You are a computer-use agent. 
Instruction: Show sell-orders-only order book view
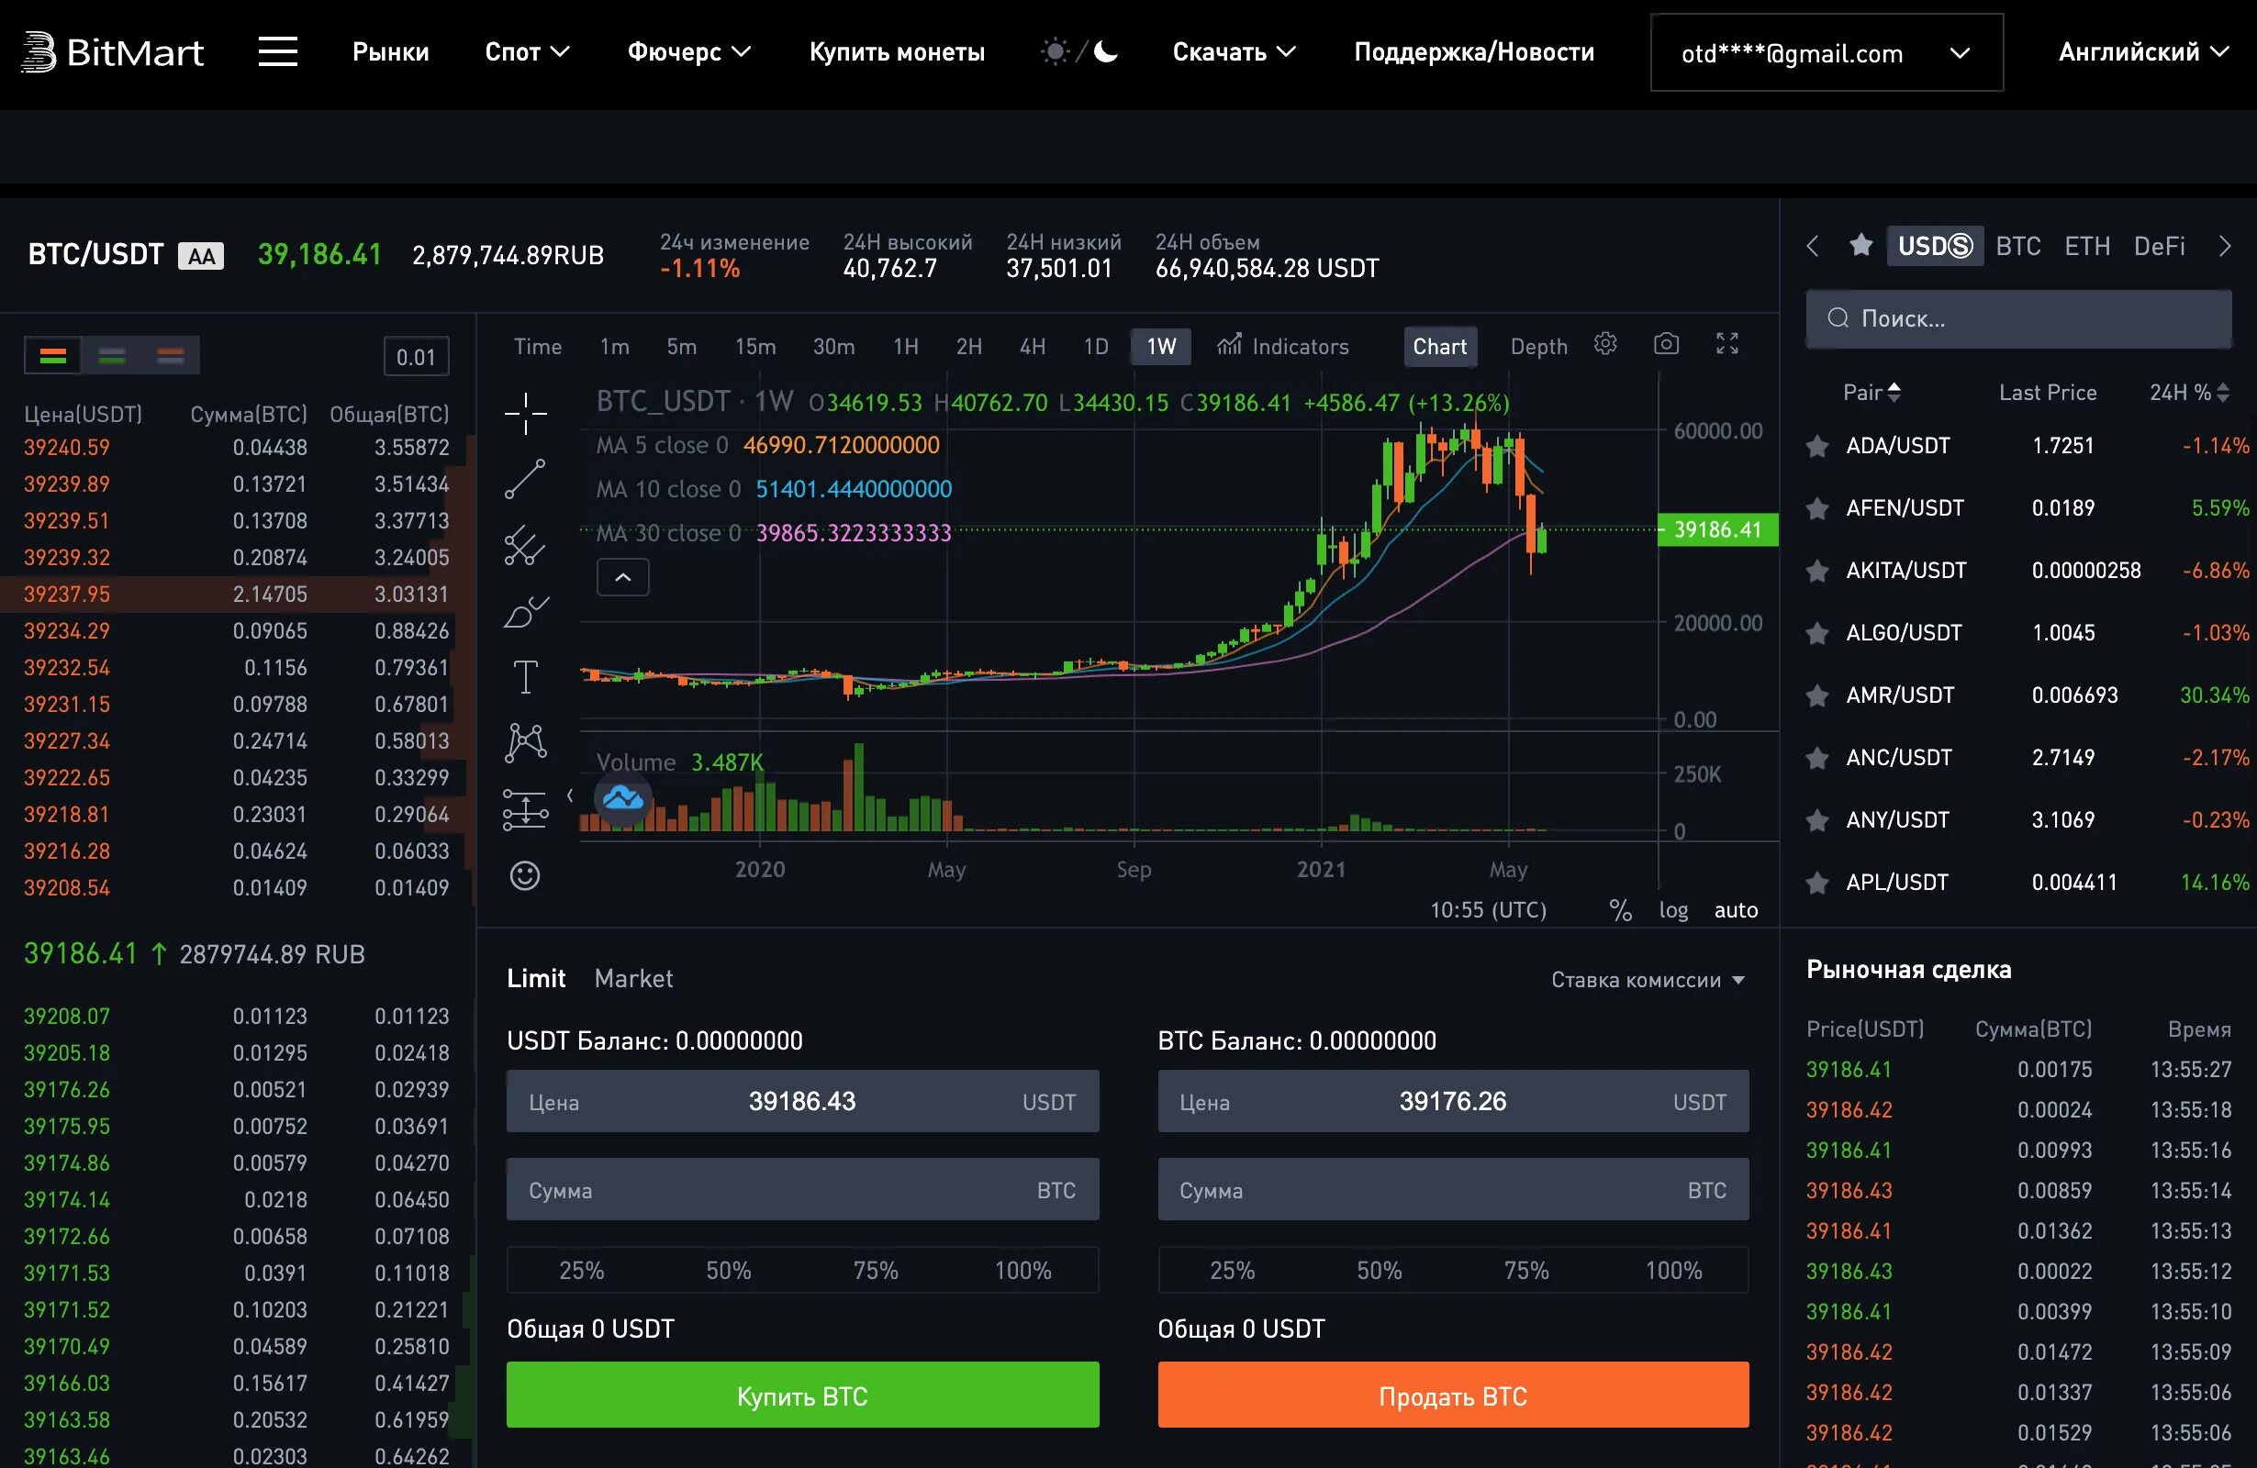[171, 356]
